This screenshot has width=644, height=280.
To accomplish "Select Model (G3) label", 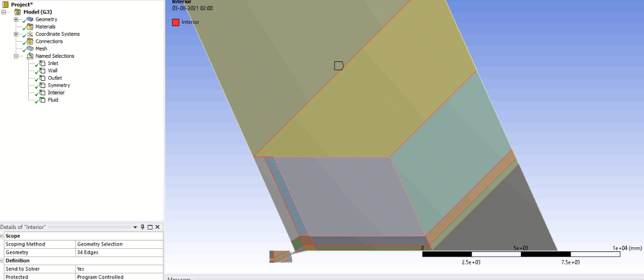I will click(38, 12).
